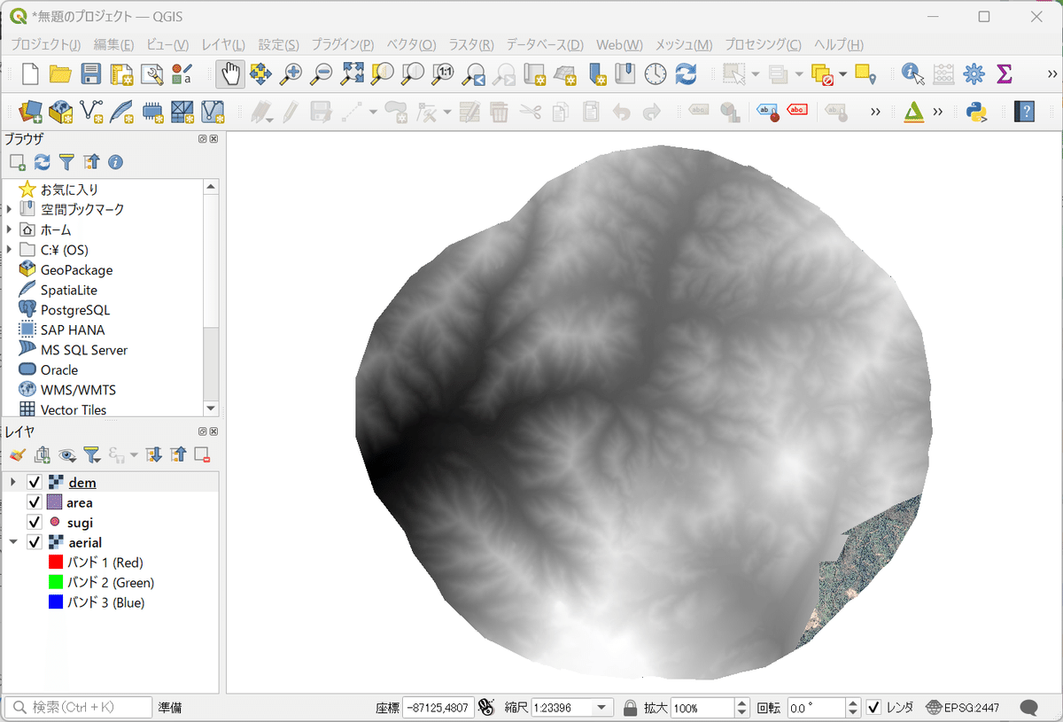Open the プロセシング(C) menu
Screen dimensions: 1063x722
point(763,45)
